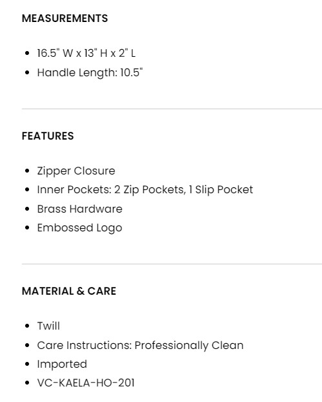This screenshot has height=402, width=322.
Task: Click the Handle Length: 10.5" item
Action: 90,72
